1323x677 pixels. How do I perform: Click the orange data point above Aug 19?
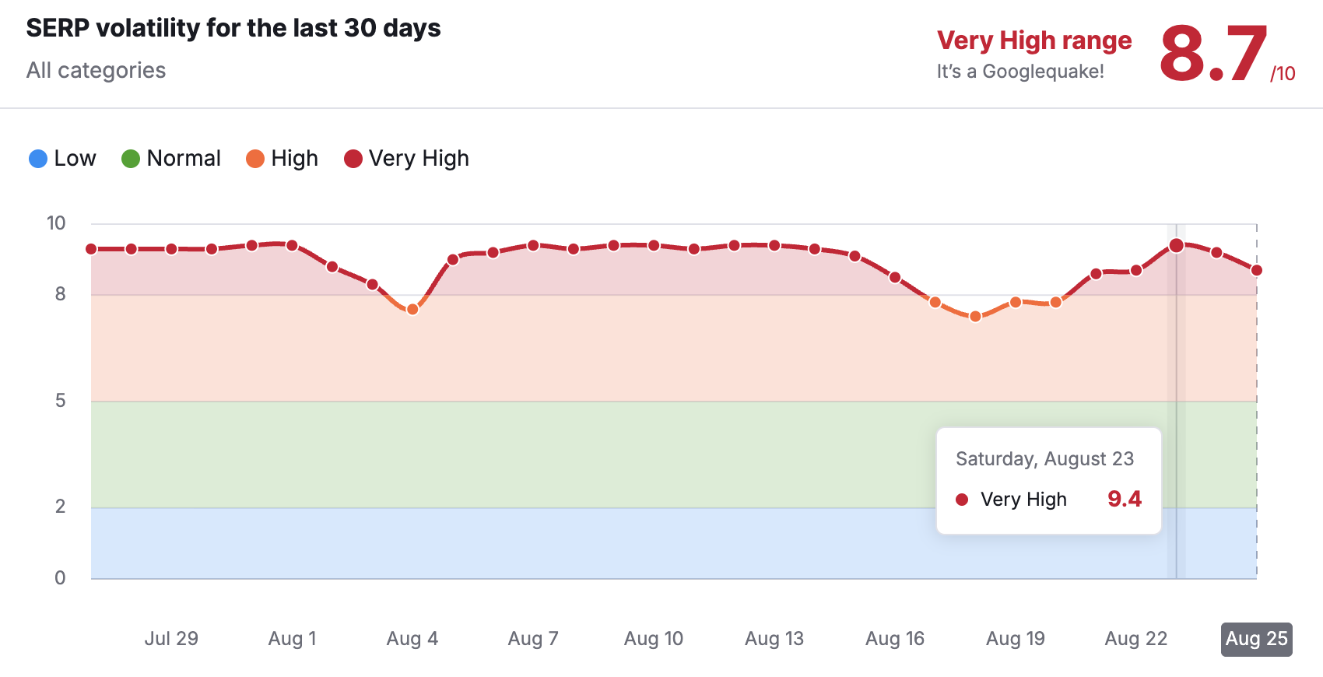[x=1016, y=302]
